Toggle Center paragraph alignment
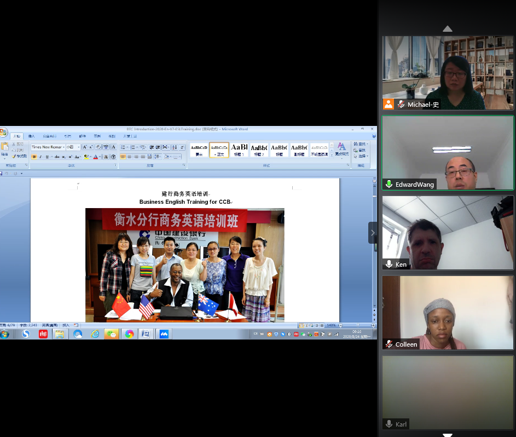 click(130, 157)
